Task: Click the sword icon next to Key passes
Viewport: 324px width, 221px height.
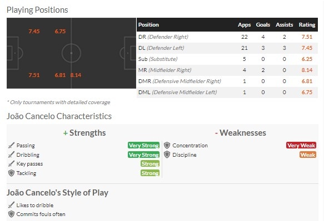Action: pos(11,164)
